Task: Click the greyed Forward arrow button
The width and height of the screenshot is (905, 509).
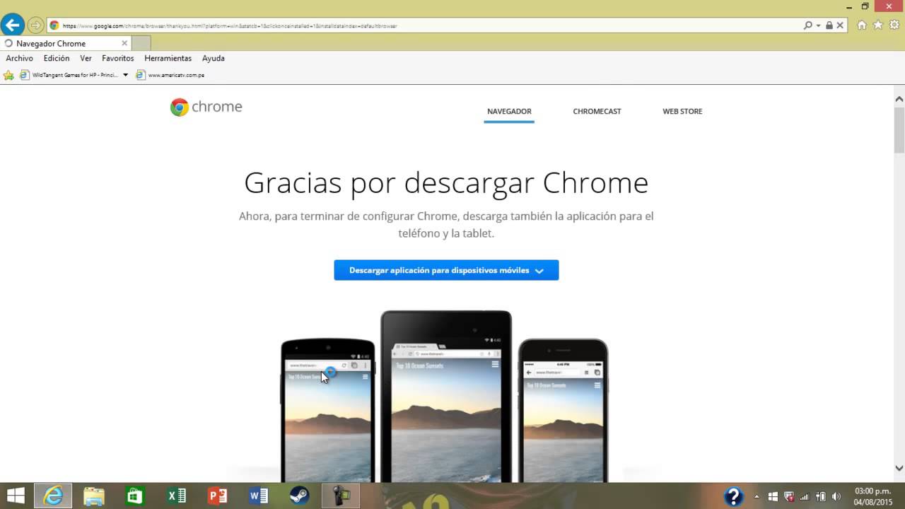Action: tap(35, 25)
